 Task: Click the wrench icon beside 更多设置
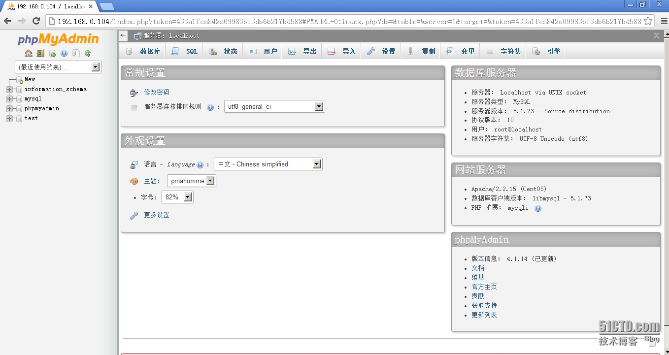click(134, 216)
